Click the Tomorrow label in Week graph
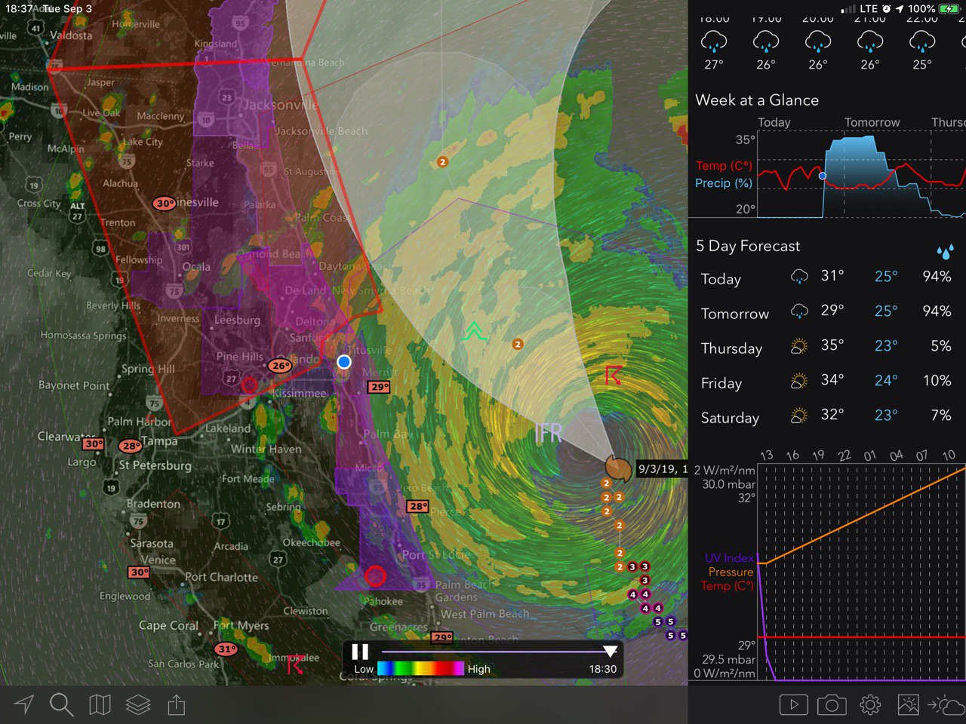Screen dimensions: 966x724 tap(872, 122)
